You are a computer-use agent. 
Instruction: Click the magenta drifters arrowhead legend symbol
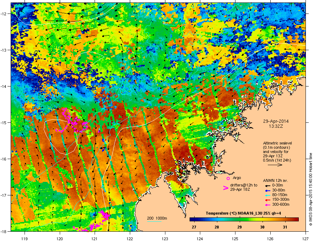point(226,188)
